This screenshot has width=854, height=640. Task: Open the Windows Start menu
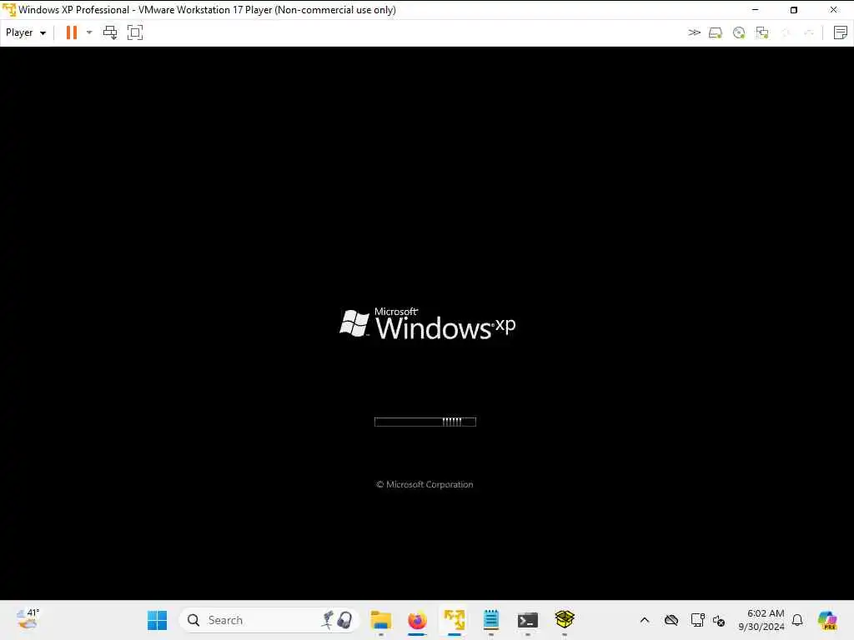coord(158,620)
